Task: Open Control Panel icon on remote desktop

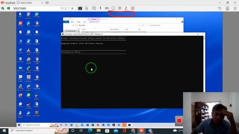Action: (x=21, y=68)
